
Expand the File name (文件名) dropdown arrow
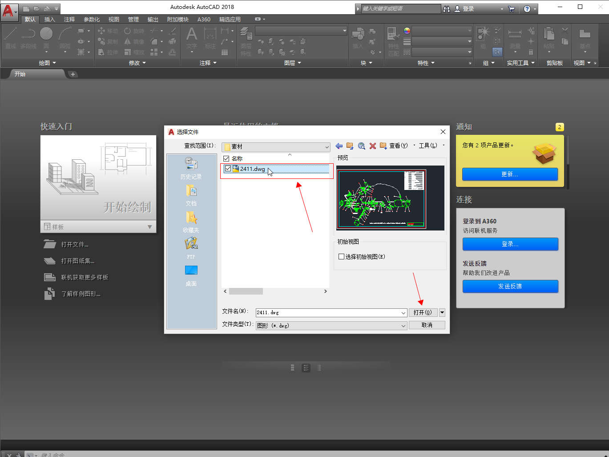pos(403,313)
